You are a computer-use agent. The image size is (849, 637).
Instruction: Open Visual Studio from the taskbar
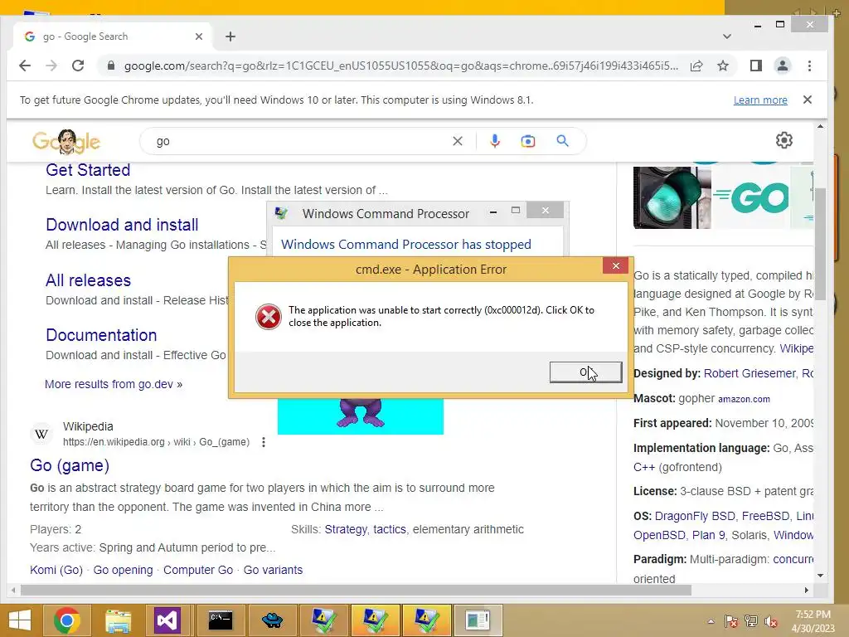pyautogui.click(x=169, y=620)
